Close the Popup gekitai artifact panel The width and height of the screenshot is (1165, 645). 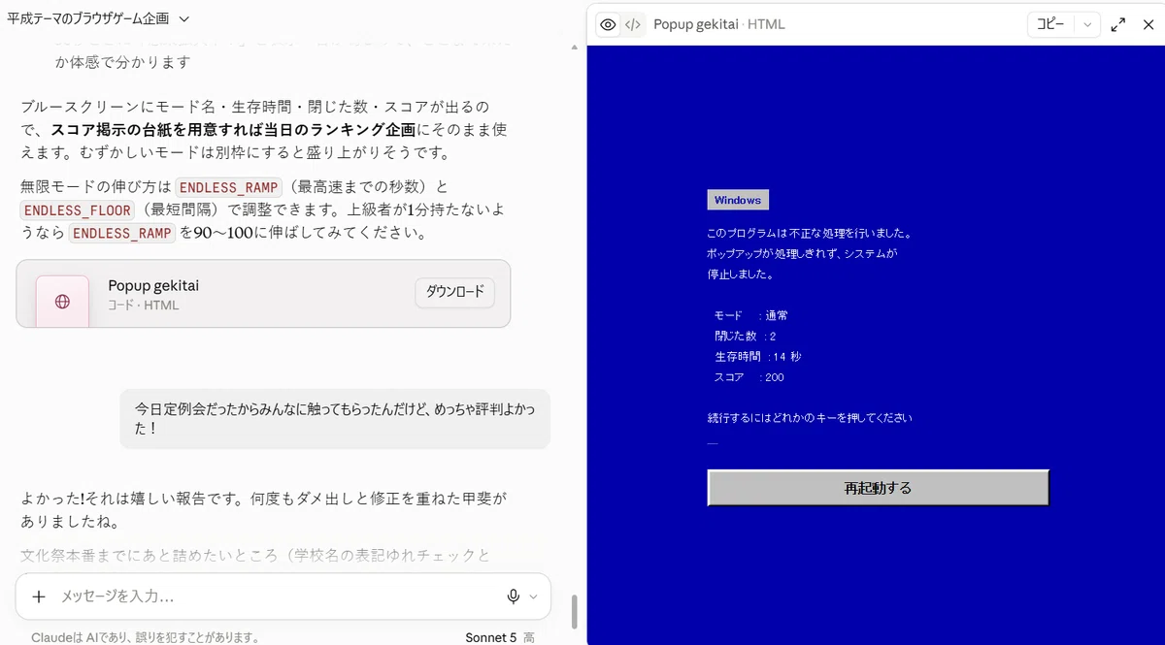click(1148, 25)
